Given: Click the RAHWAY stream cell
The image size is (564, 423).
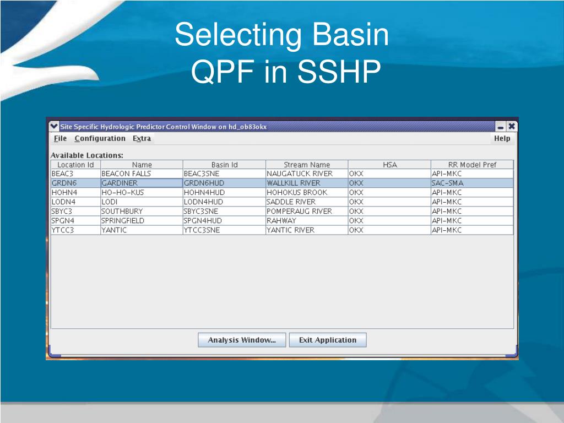Looking at the screenshot, I should (307, 220).
